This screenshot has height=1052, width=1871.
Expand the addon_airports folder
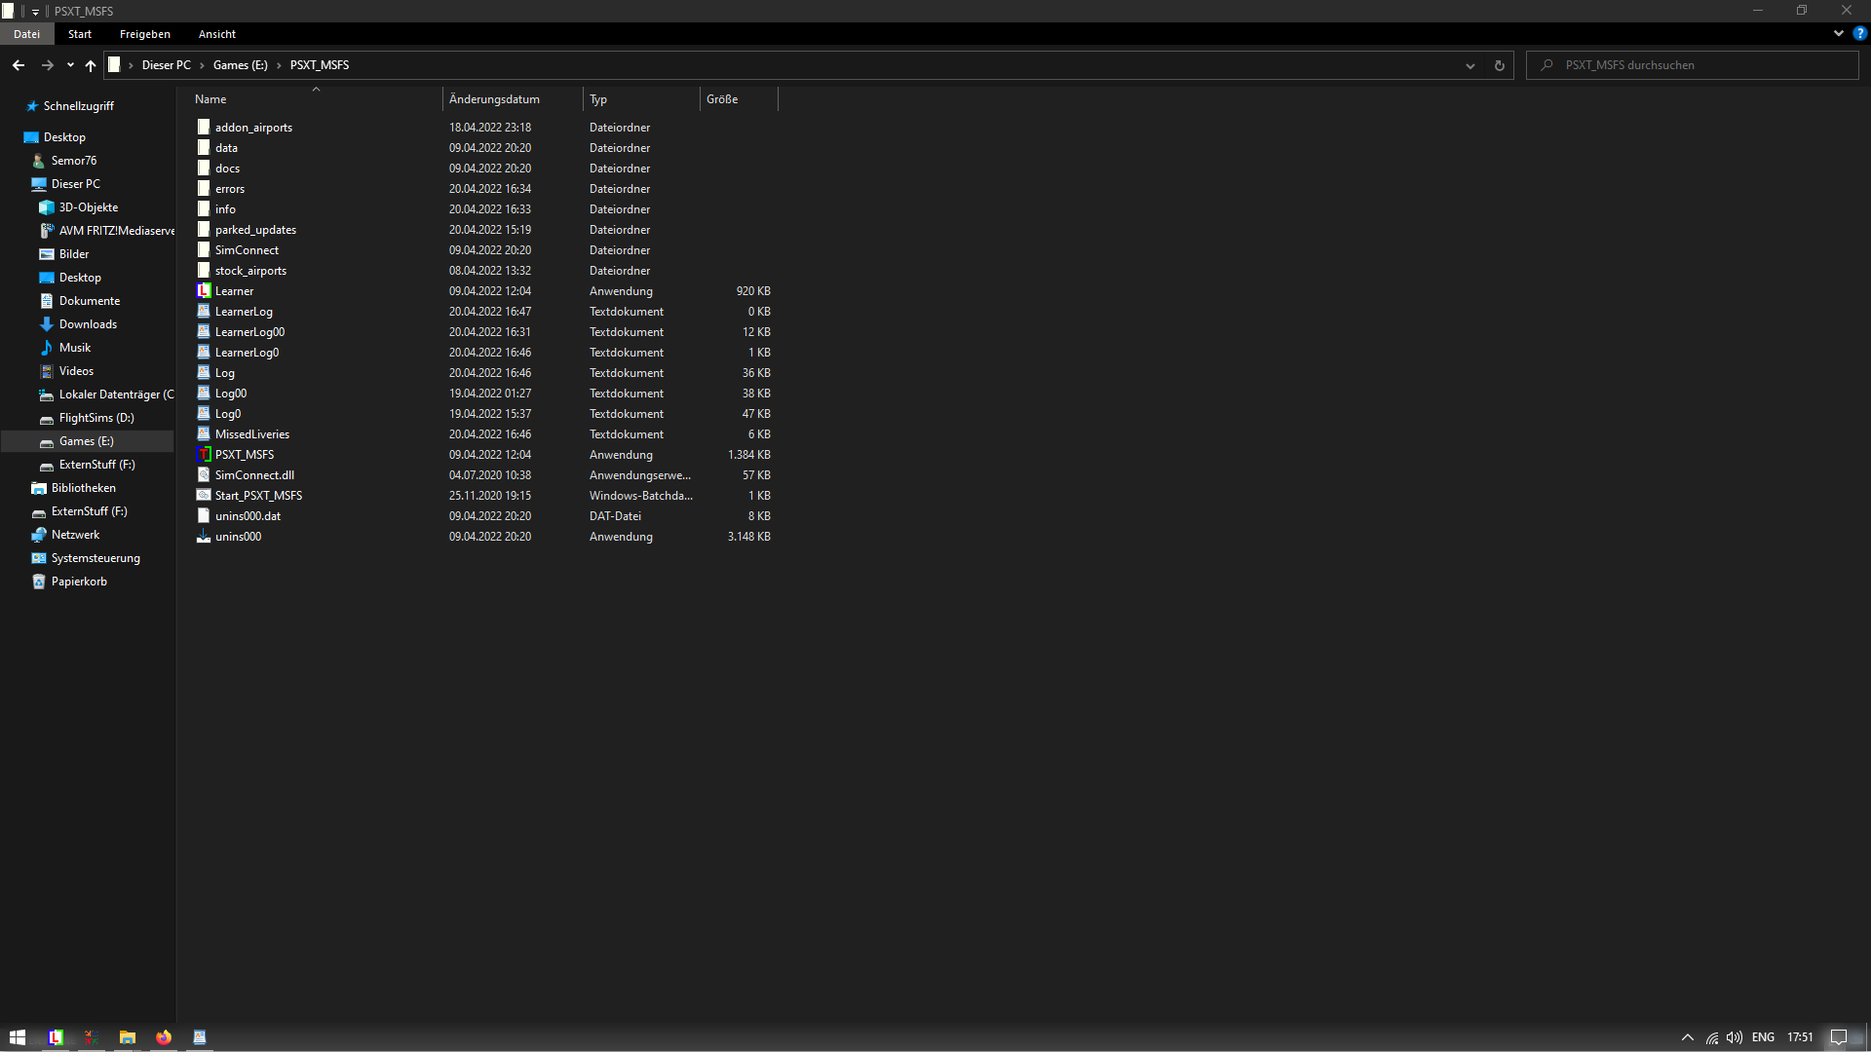(x=253, y=126)
